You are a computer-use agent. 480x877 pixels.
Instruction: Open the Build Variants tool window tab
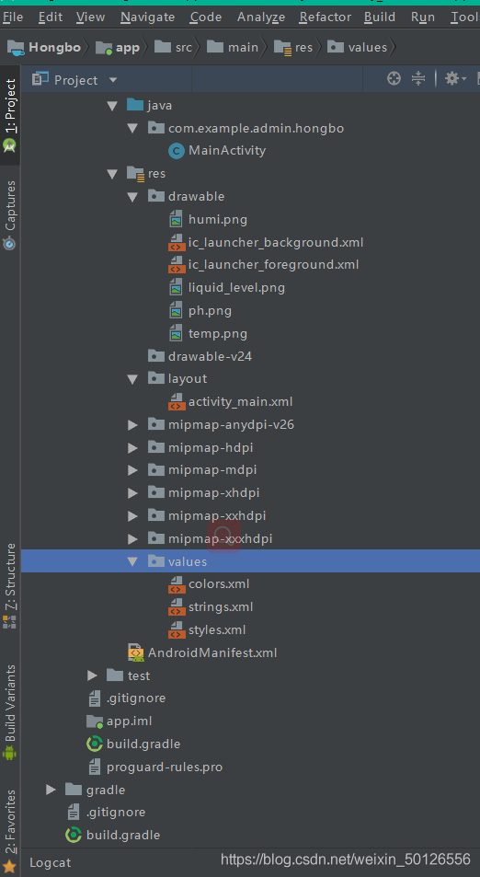pyautogui.click(x=10, y=711)
